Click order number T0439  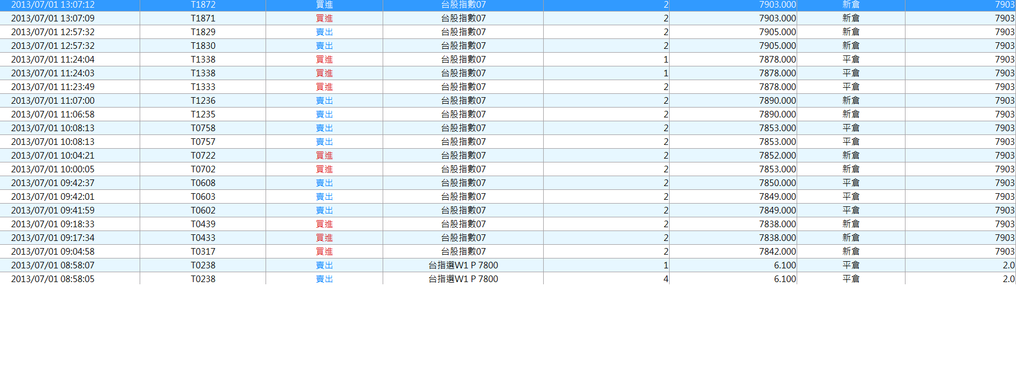203,224
